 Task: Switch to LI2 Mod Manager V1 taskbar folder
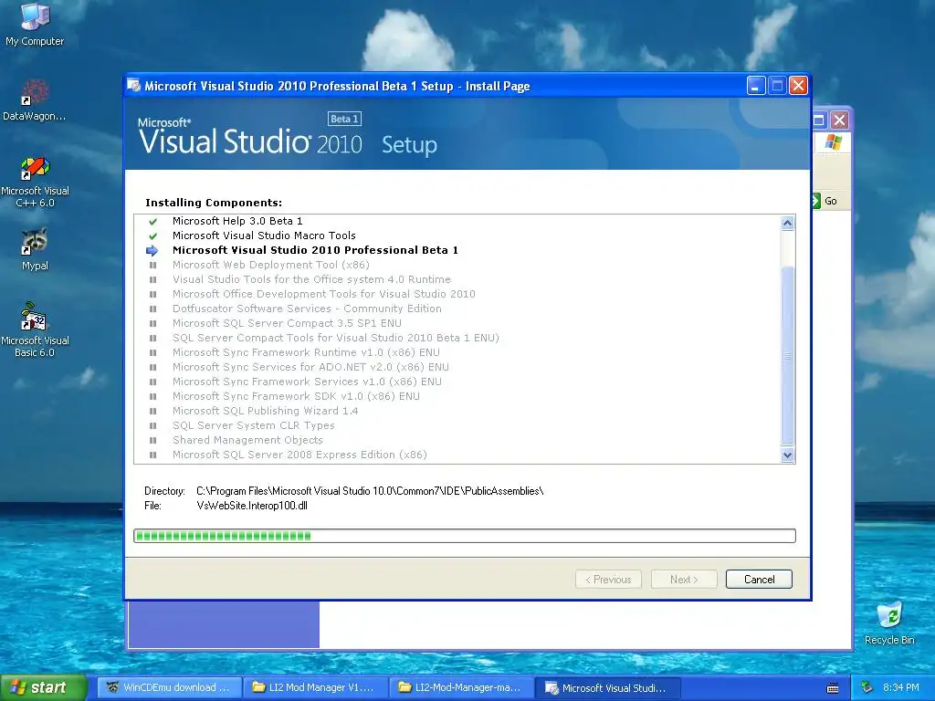click(x=315, y=688)
